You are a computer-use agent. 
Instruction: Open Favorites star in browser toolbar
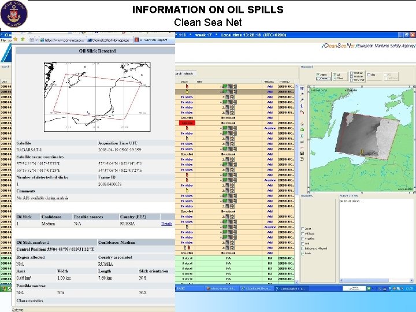tap(16, 39)
